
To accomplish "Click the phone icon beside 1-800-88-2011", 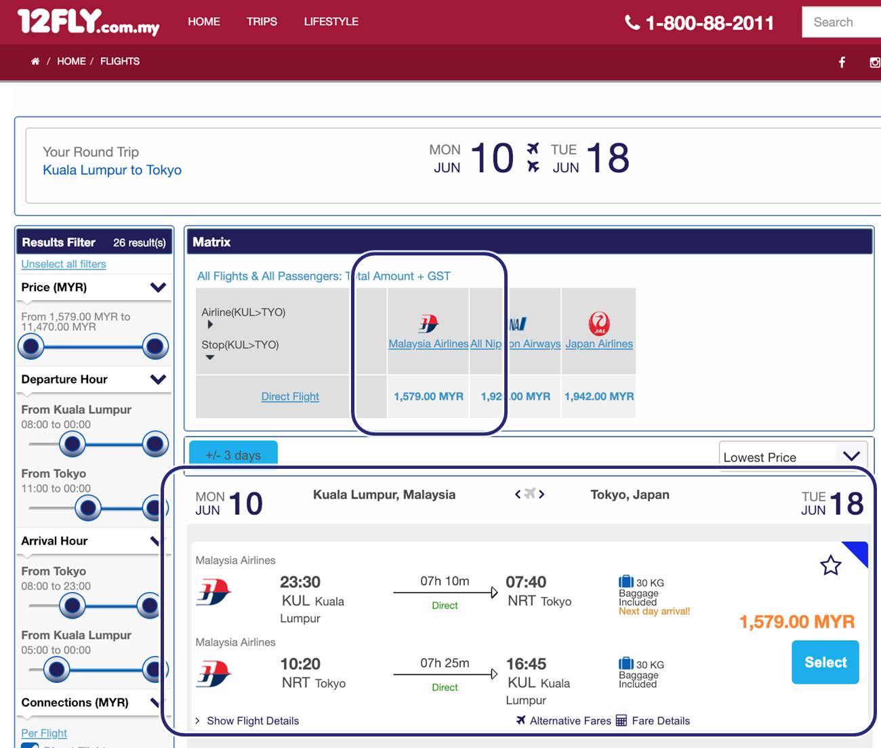I will (632, 23).
